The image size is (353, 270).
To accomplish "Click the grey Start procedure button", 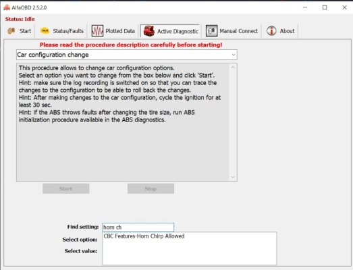I will click(x=65, y=188).
